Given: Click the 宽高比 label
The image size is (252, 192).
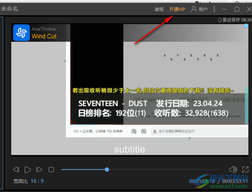Looking at the screenshot, I should pyautogui.click(x=20, y=181).
